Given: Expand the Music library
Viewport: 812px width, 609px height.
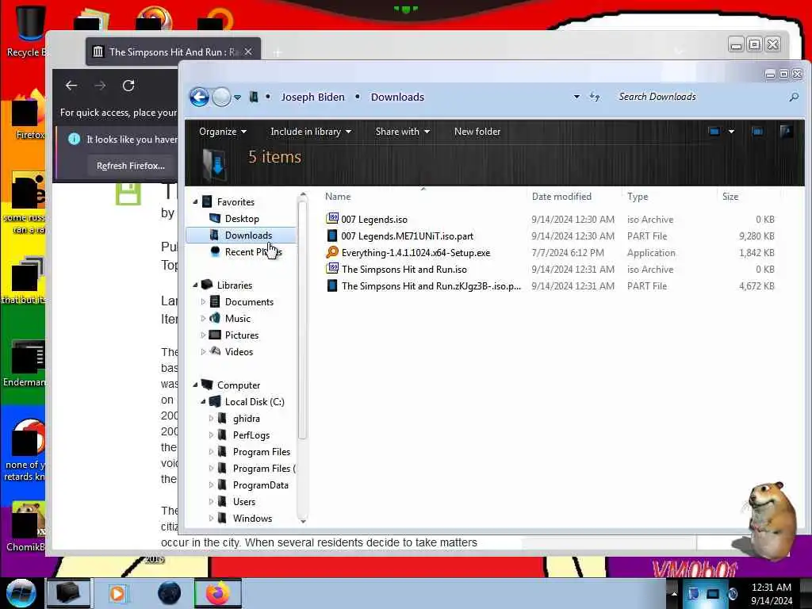Looking at the screenshot, I should [203, 318].
